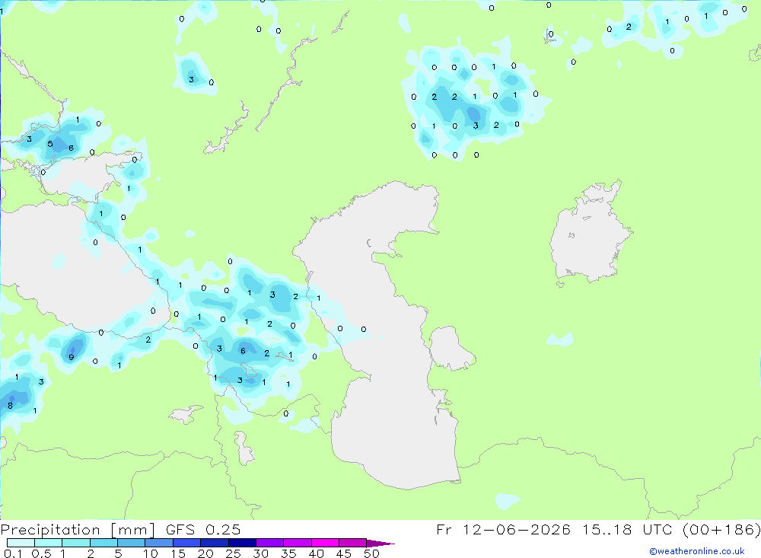Click the '50' legend scale label
The height and width of the screenshot is (558, 761).
click(x=372, y=553)
